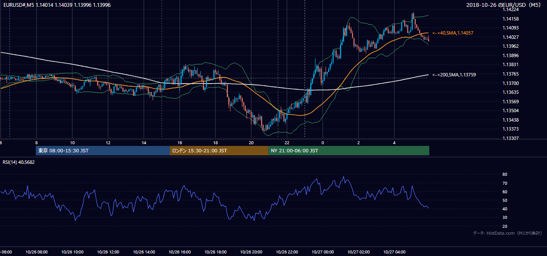Image resolution: width=547 pixels, height=256 pixels.
Task: Click the 40 SMA 1.14057 label
Action: pos(453,33)
